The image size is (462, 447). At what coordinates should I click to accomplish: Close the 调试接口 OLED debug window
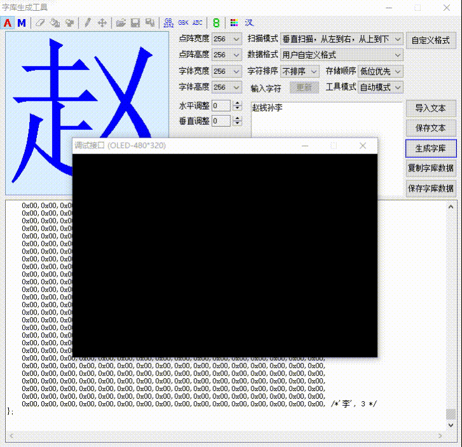tap(363, 146)
